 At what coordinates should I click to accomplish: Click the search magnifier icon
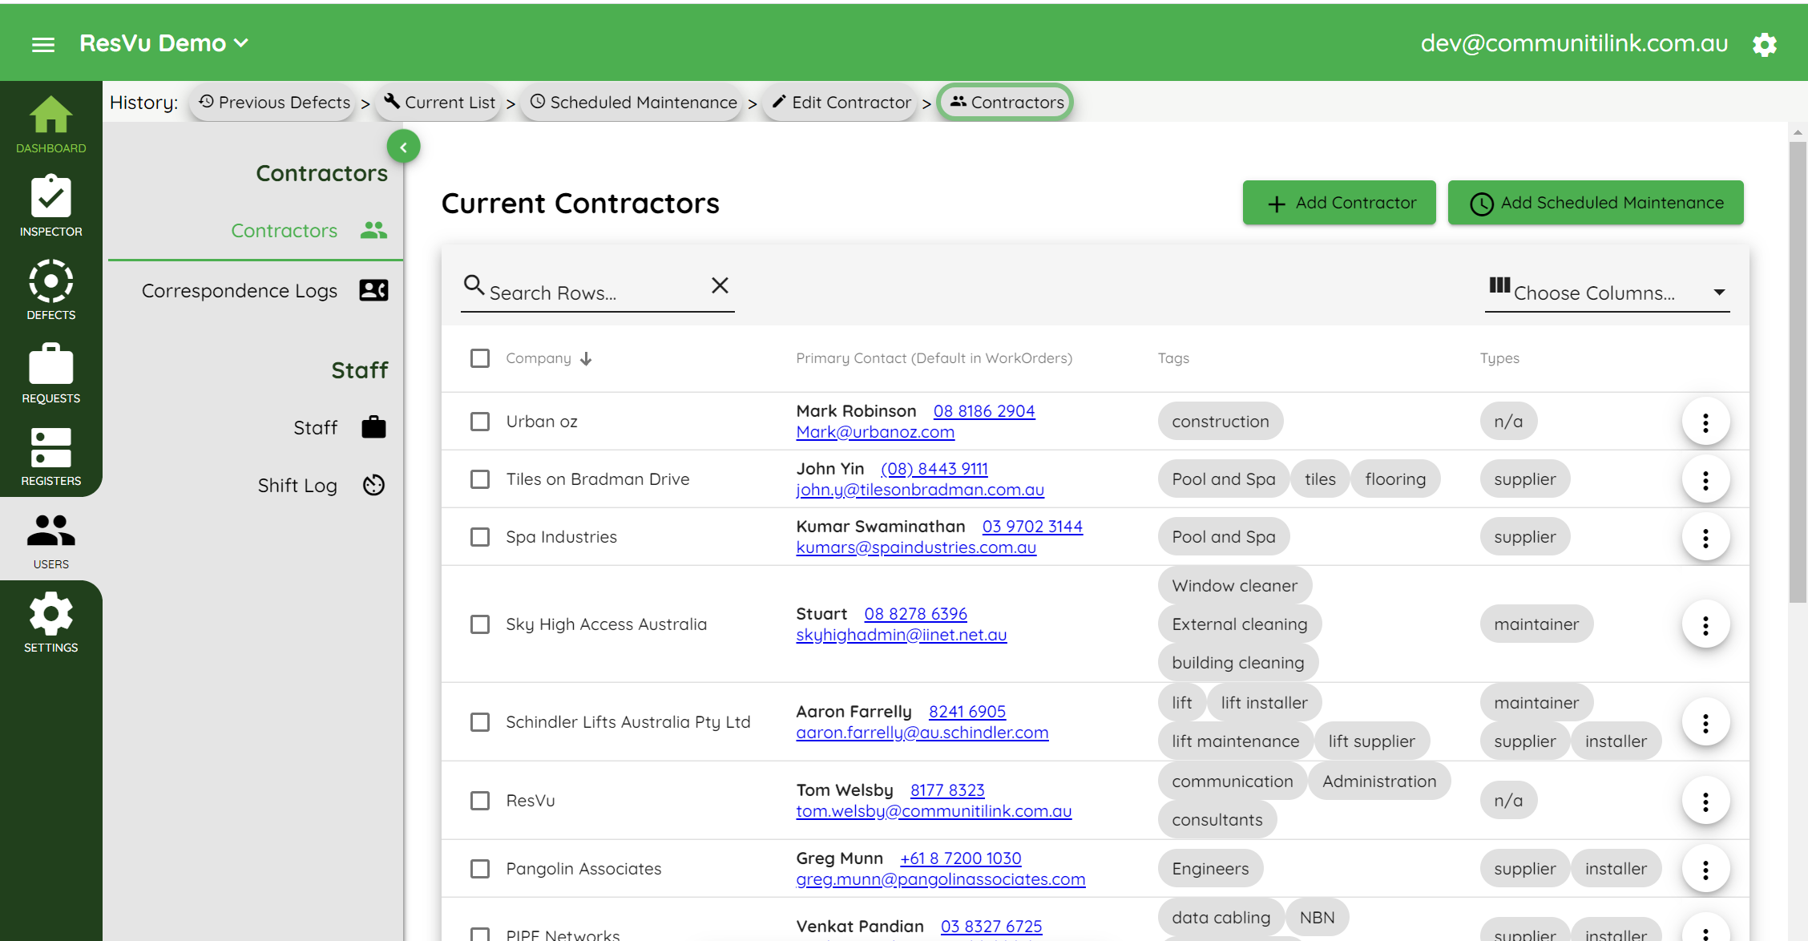[474, 285]
